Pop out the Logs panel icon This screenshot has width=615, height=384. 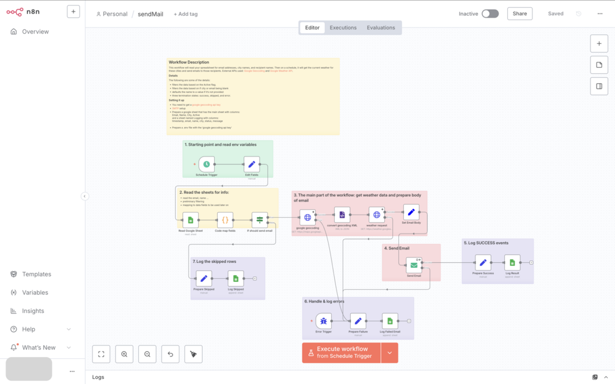click(x=595, y=377)
